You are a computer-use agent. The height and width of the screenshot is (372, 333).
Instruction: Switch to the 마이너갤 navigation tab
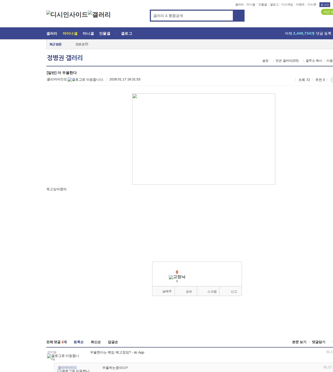70,34
